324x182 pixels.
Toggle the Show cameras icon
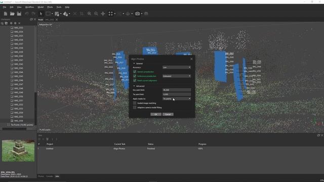137,14
